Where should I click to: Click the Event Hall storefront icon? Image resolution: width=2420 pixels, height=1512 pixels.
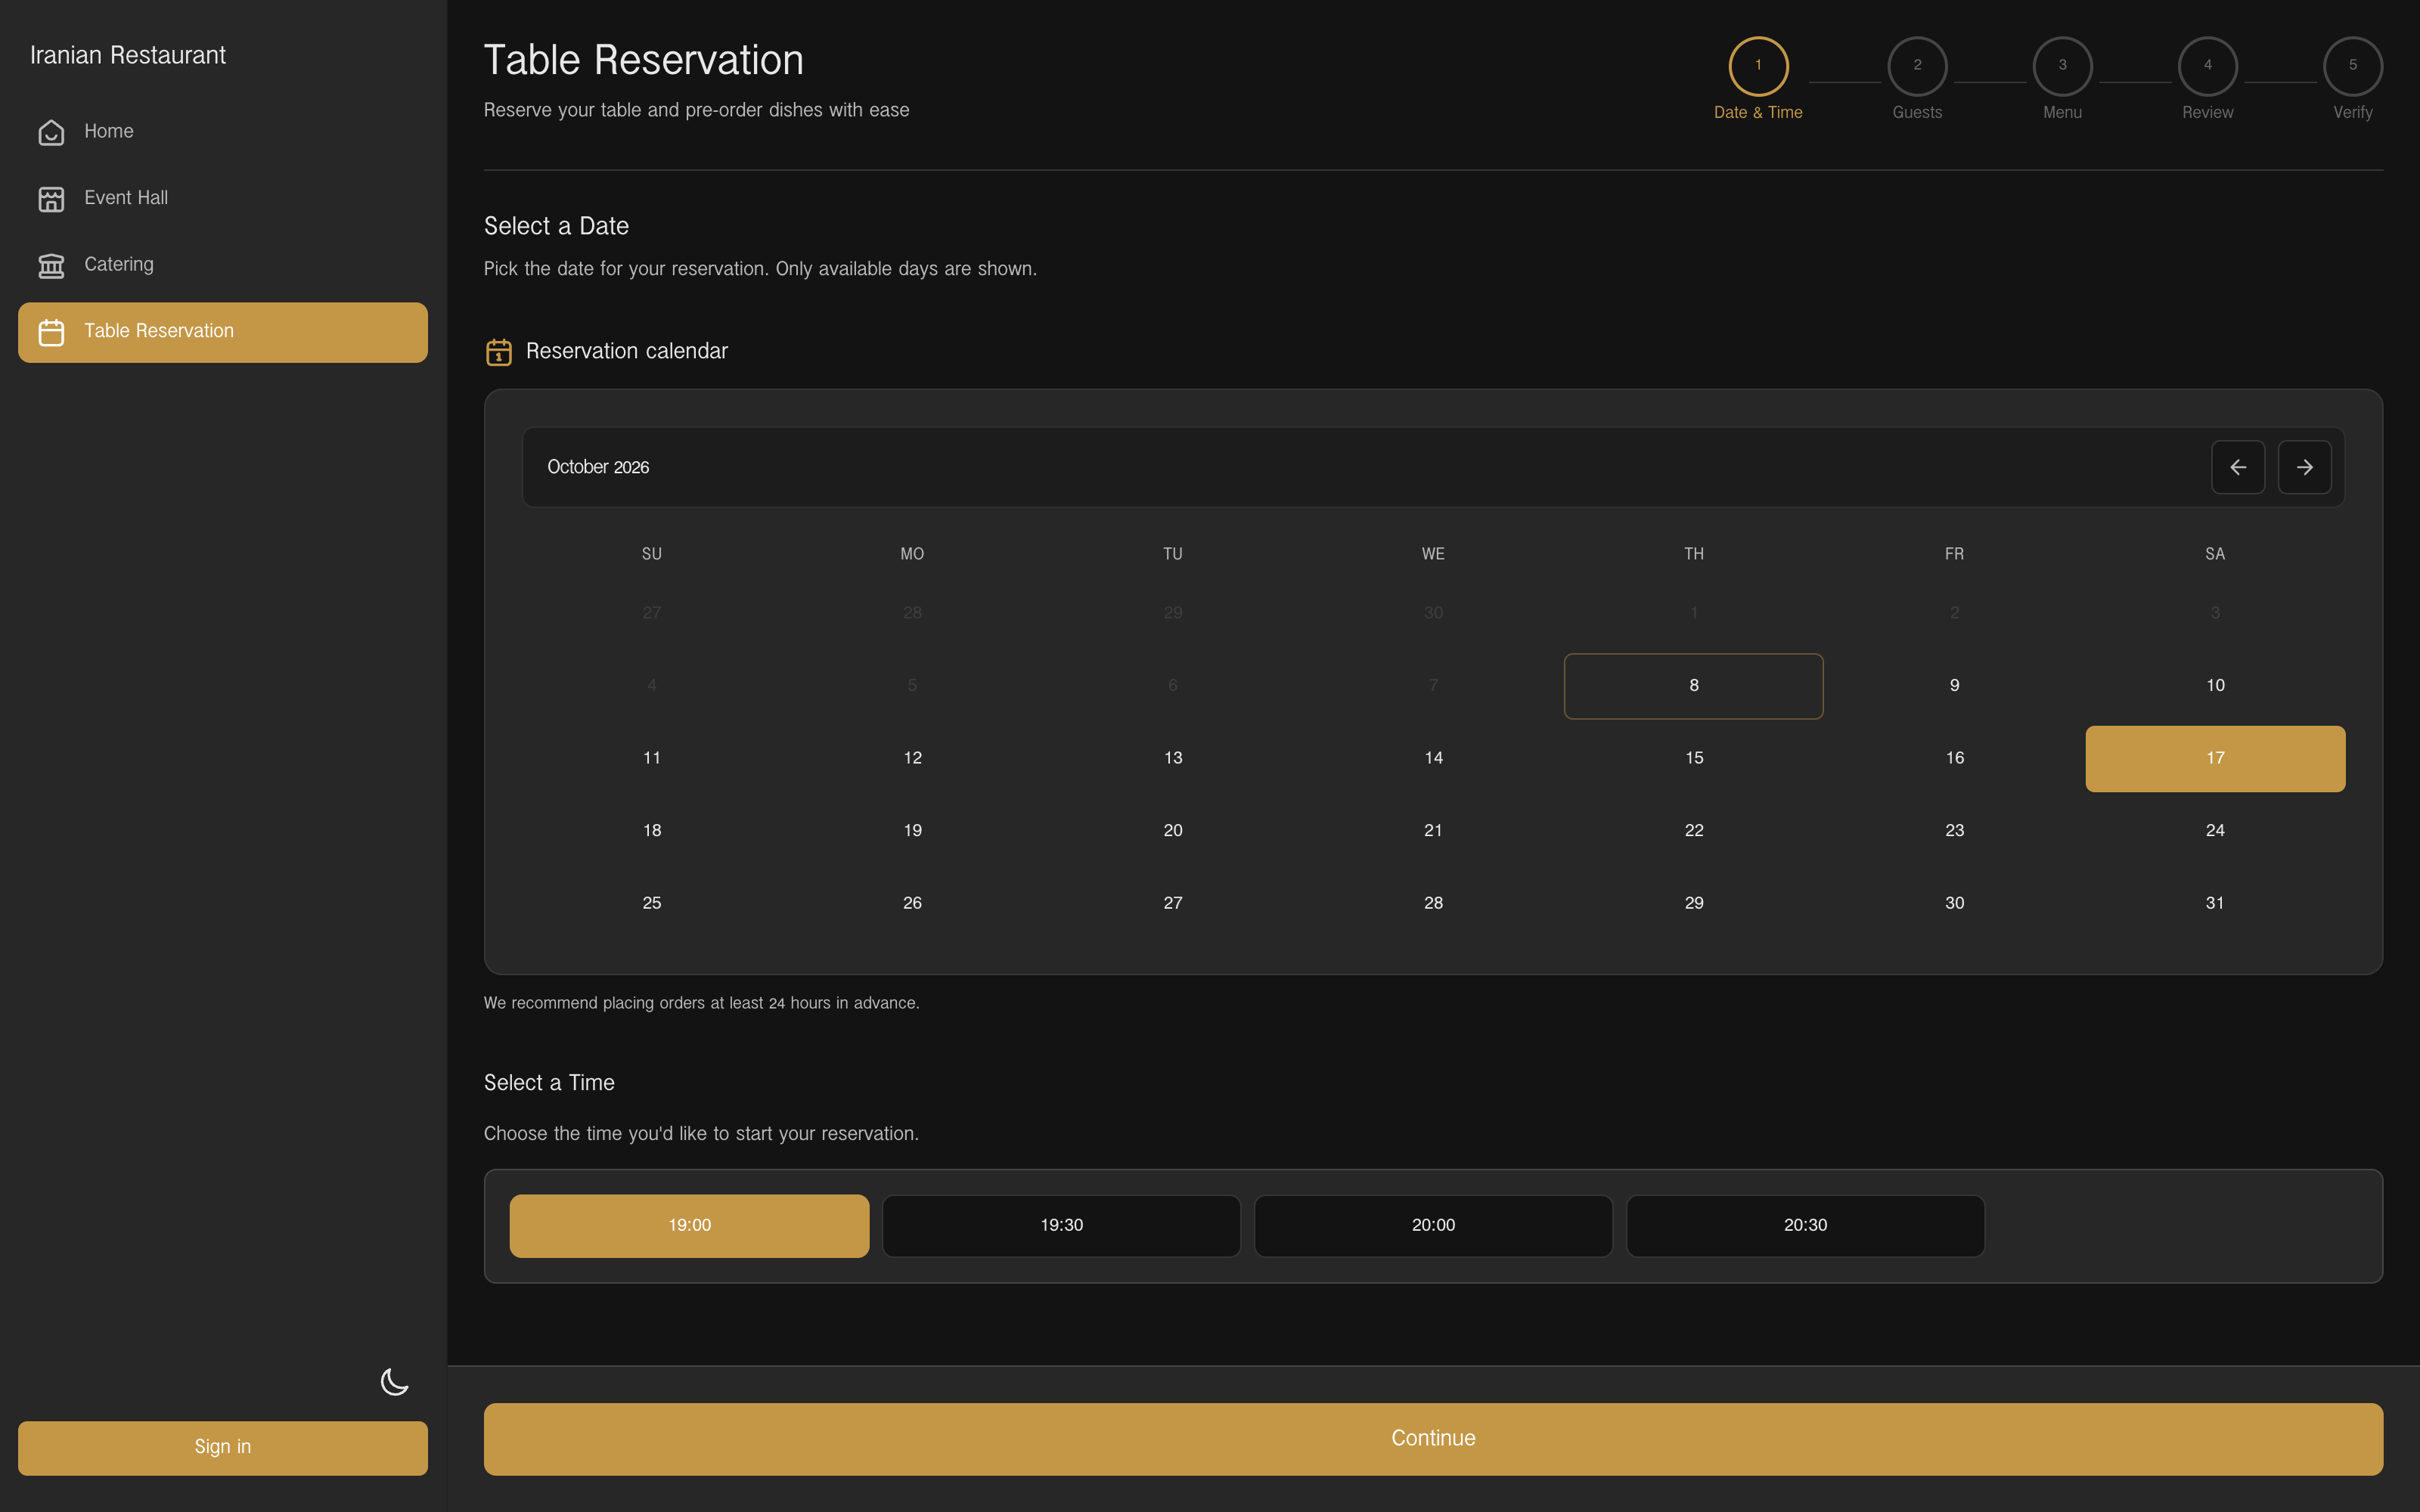tap(51, 199)
